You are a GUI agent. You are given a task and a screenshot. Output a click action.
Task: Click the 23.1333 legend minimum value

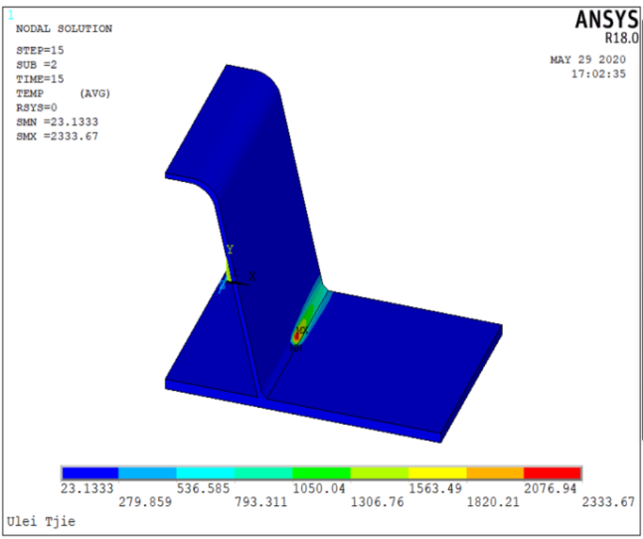point(86,488)
